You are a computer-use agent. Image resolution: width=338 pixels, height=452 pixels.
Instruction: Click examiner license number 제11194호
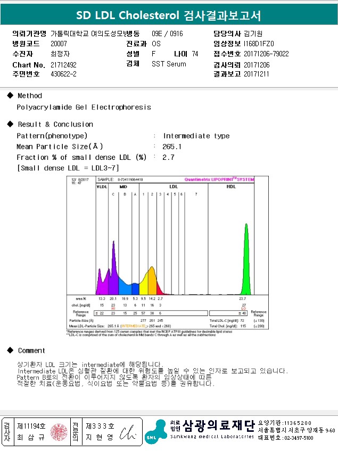coord(31,426)
